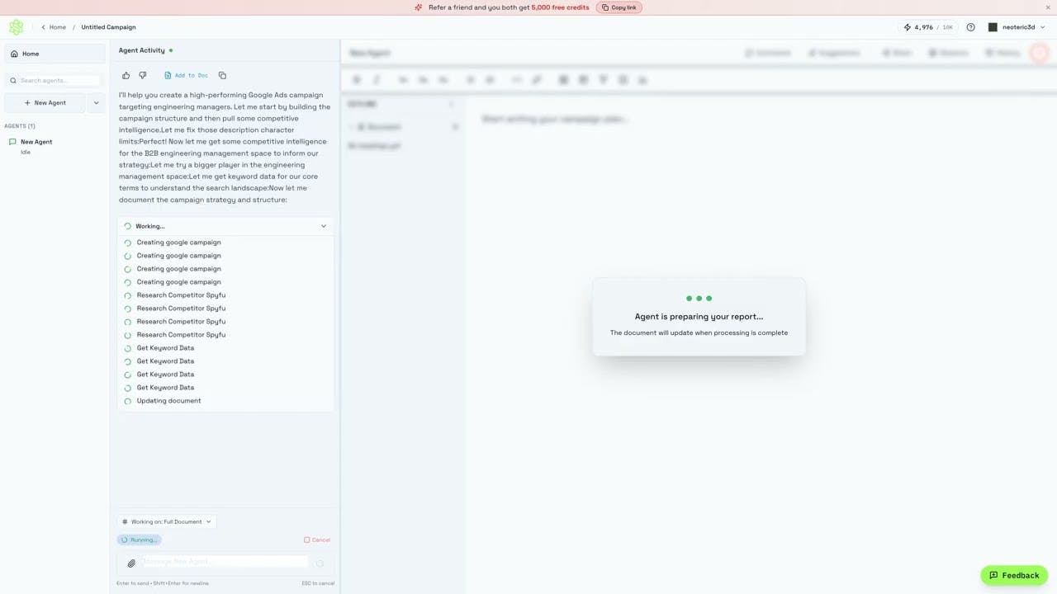1057x594 pixels.
Task: Give the agent response a thumbs down
Action: tap(143, 75)
